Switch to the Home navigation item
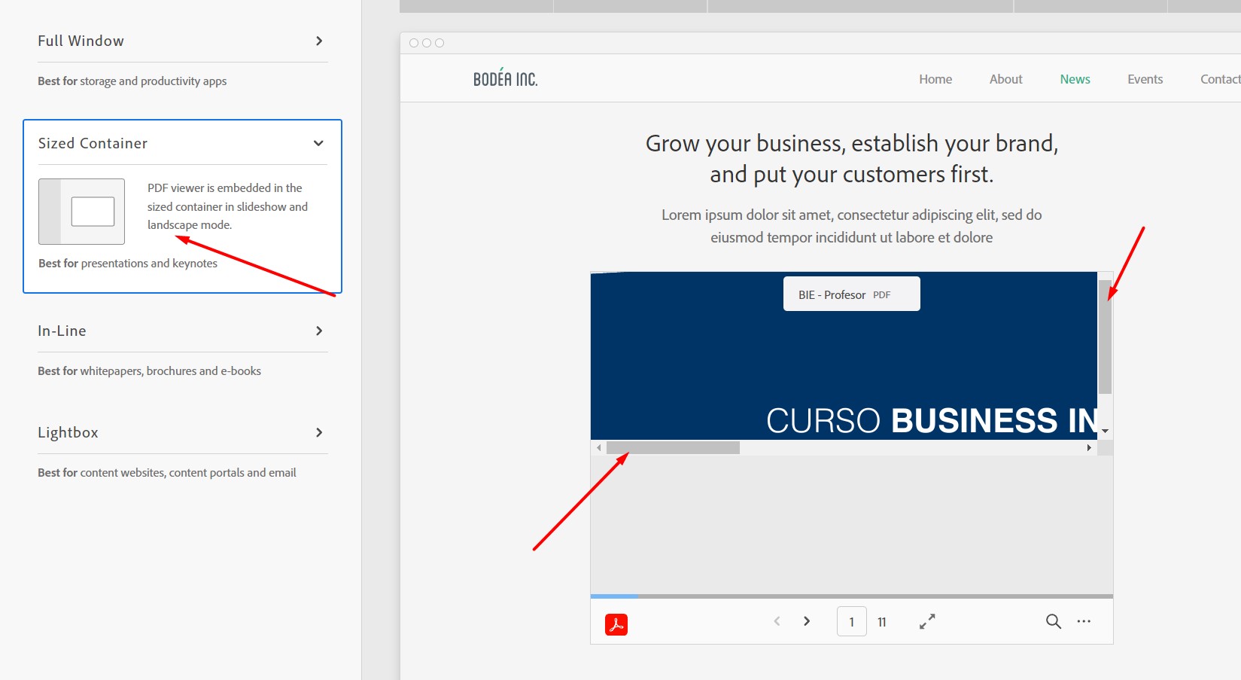This screenshot has width=1241, height=680. click(935, 78)
